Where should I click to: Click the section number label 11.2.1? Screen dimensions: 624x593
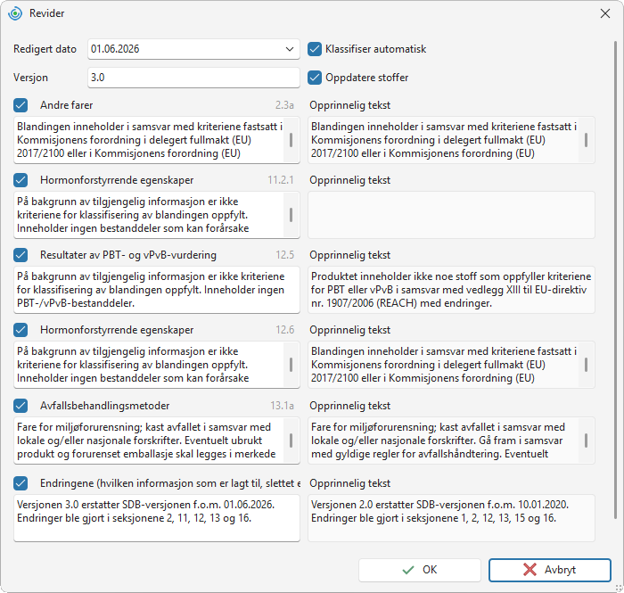[281, 180]
